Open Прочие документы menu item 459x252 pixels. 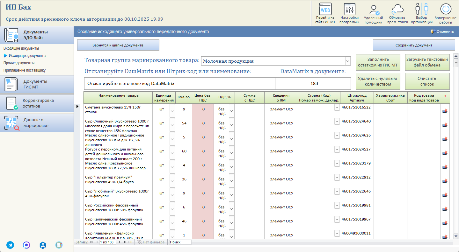[19, 63]
